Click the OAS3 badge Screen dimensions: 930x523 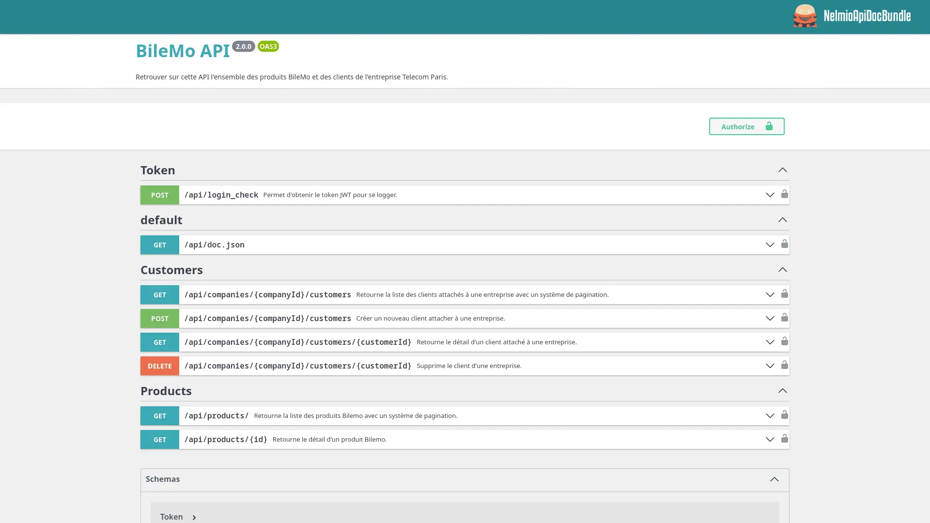268,46
